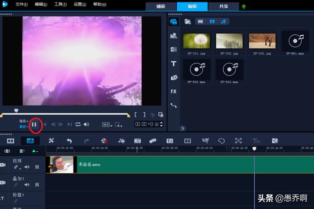Click the white trim bar under the preview
The height and width of the screenshot is (209, 314).
[65, 115]
